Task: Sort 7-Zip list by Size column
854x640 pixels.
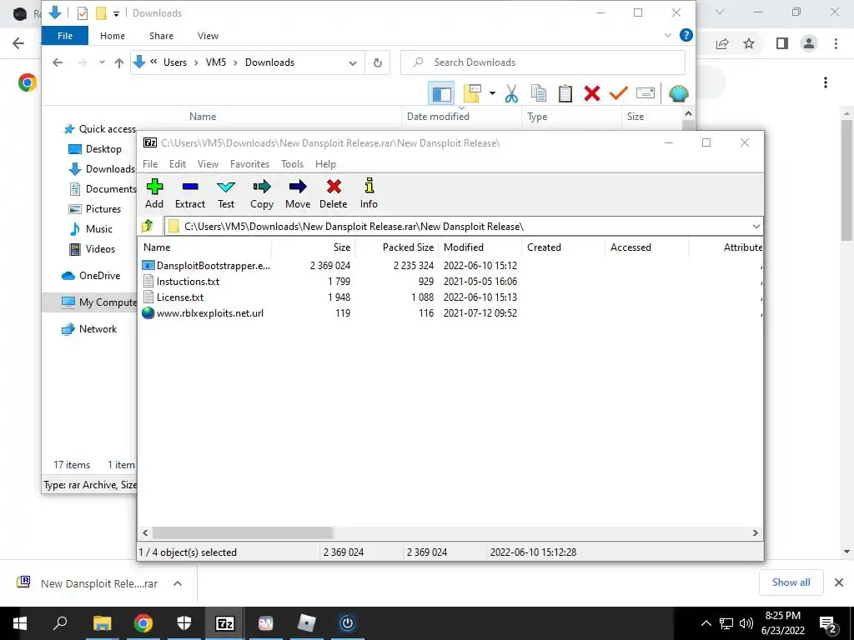Action: (x=314, y=247)
